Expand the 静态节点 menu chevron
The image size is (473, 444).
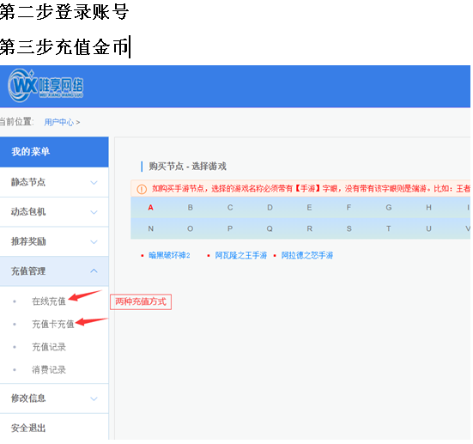click(94, 183)
